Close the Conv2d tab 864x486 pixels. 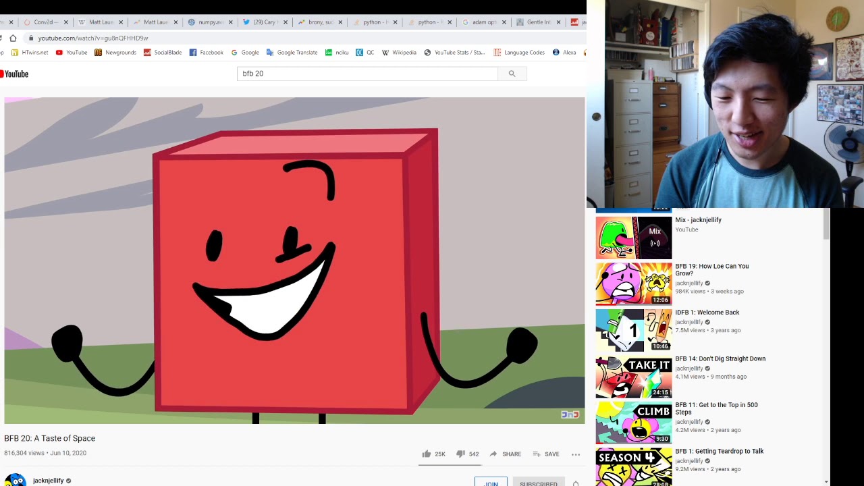click(66, 22)
